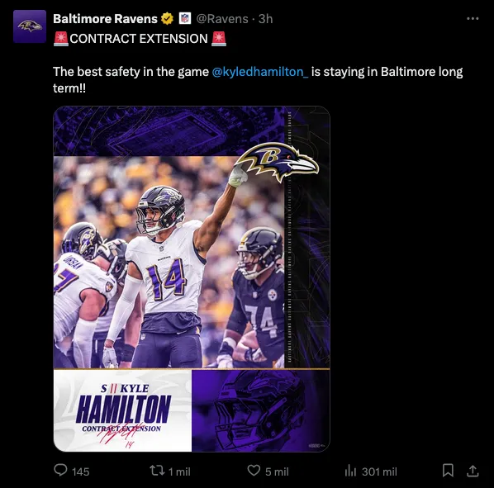
Task: Click the 1 mil reposts count
Action: (x=179, y=471)
